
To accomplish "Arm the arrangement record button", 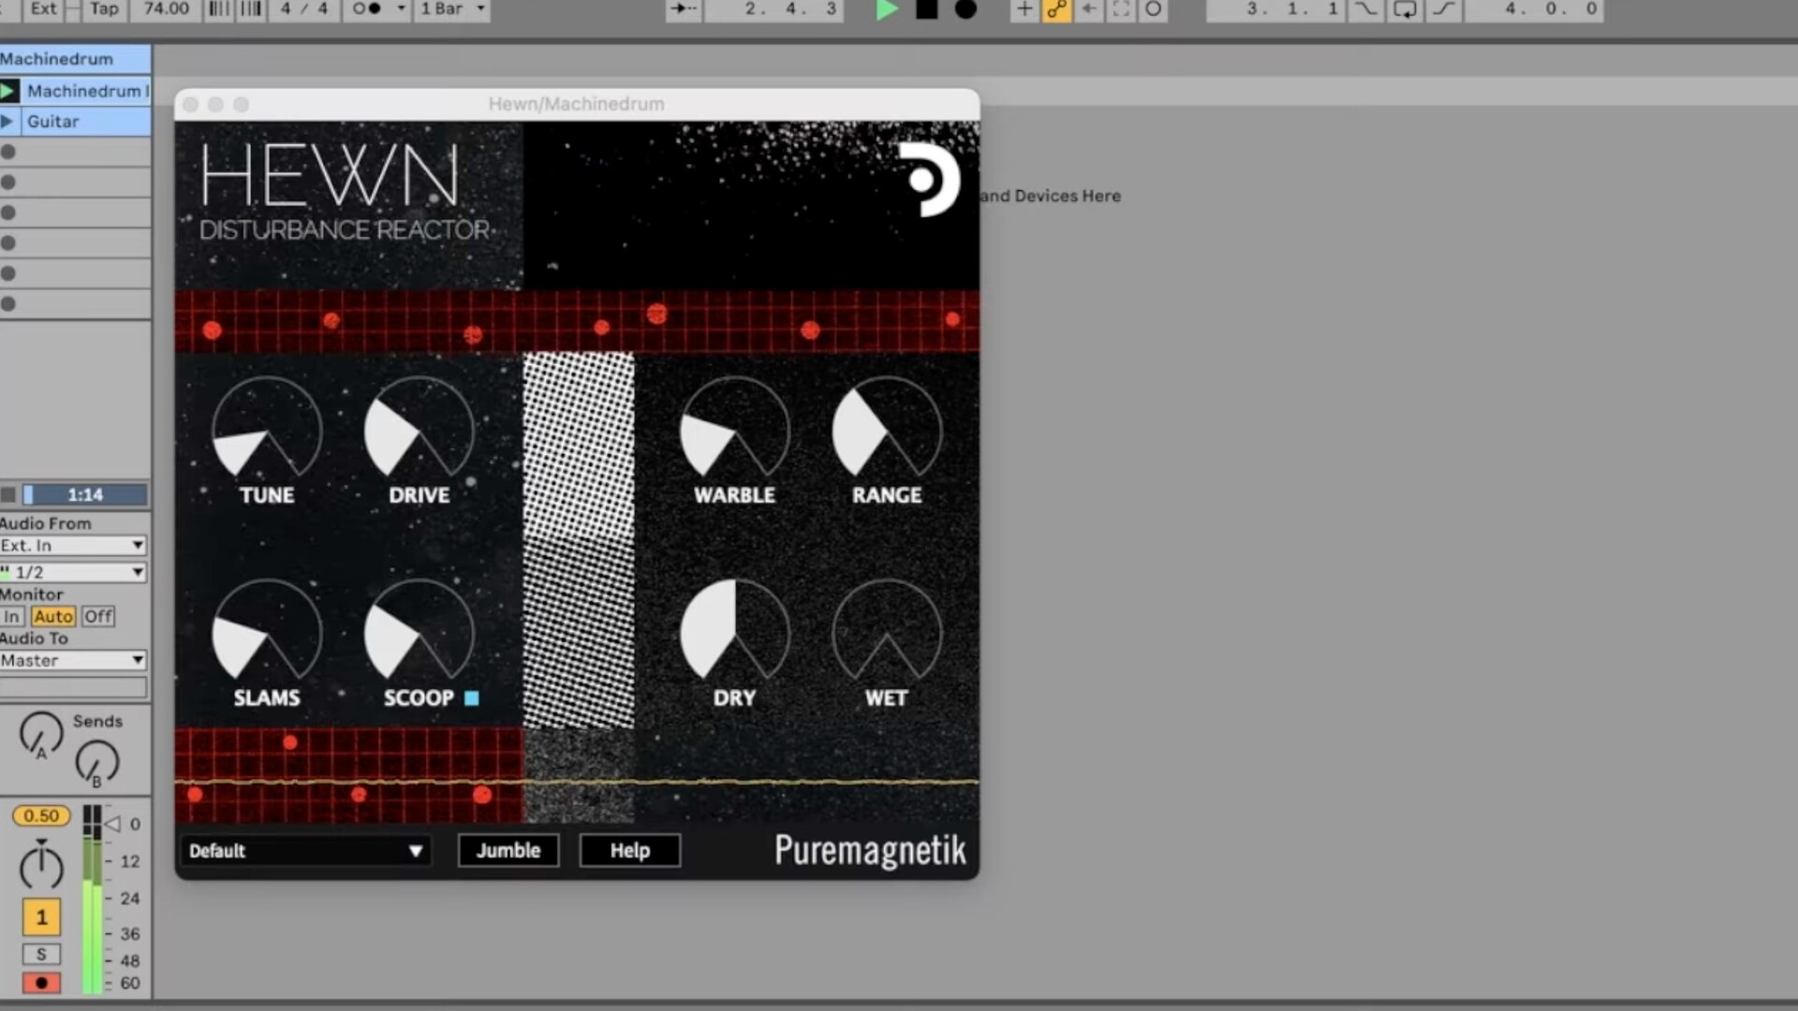I will [x=965, y=9].
